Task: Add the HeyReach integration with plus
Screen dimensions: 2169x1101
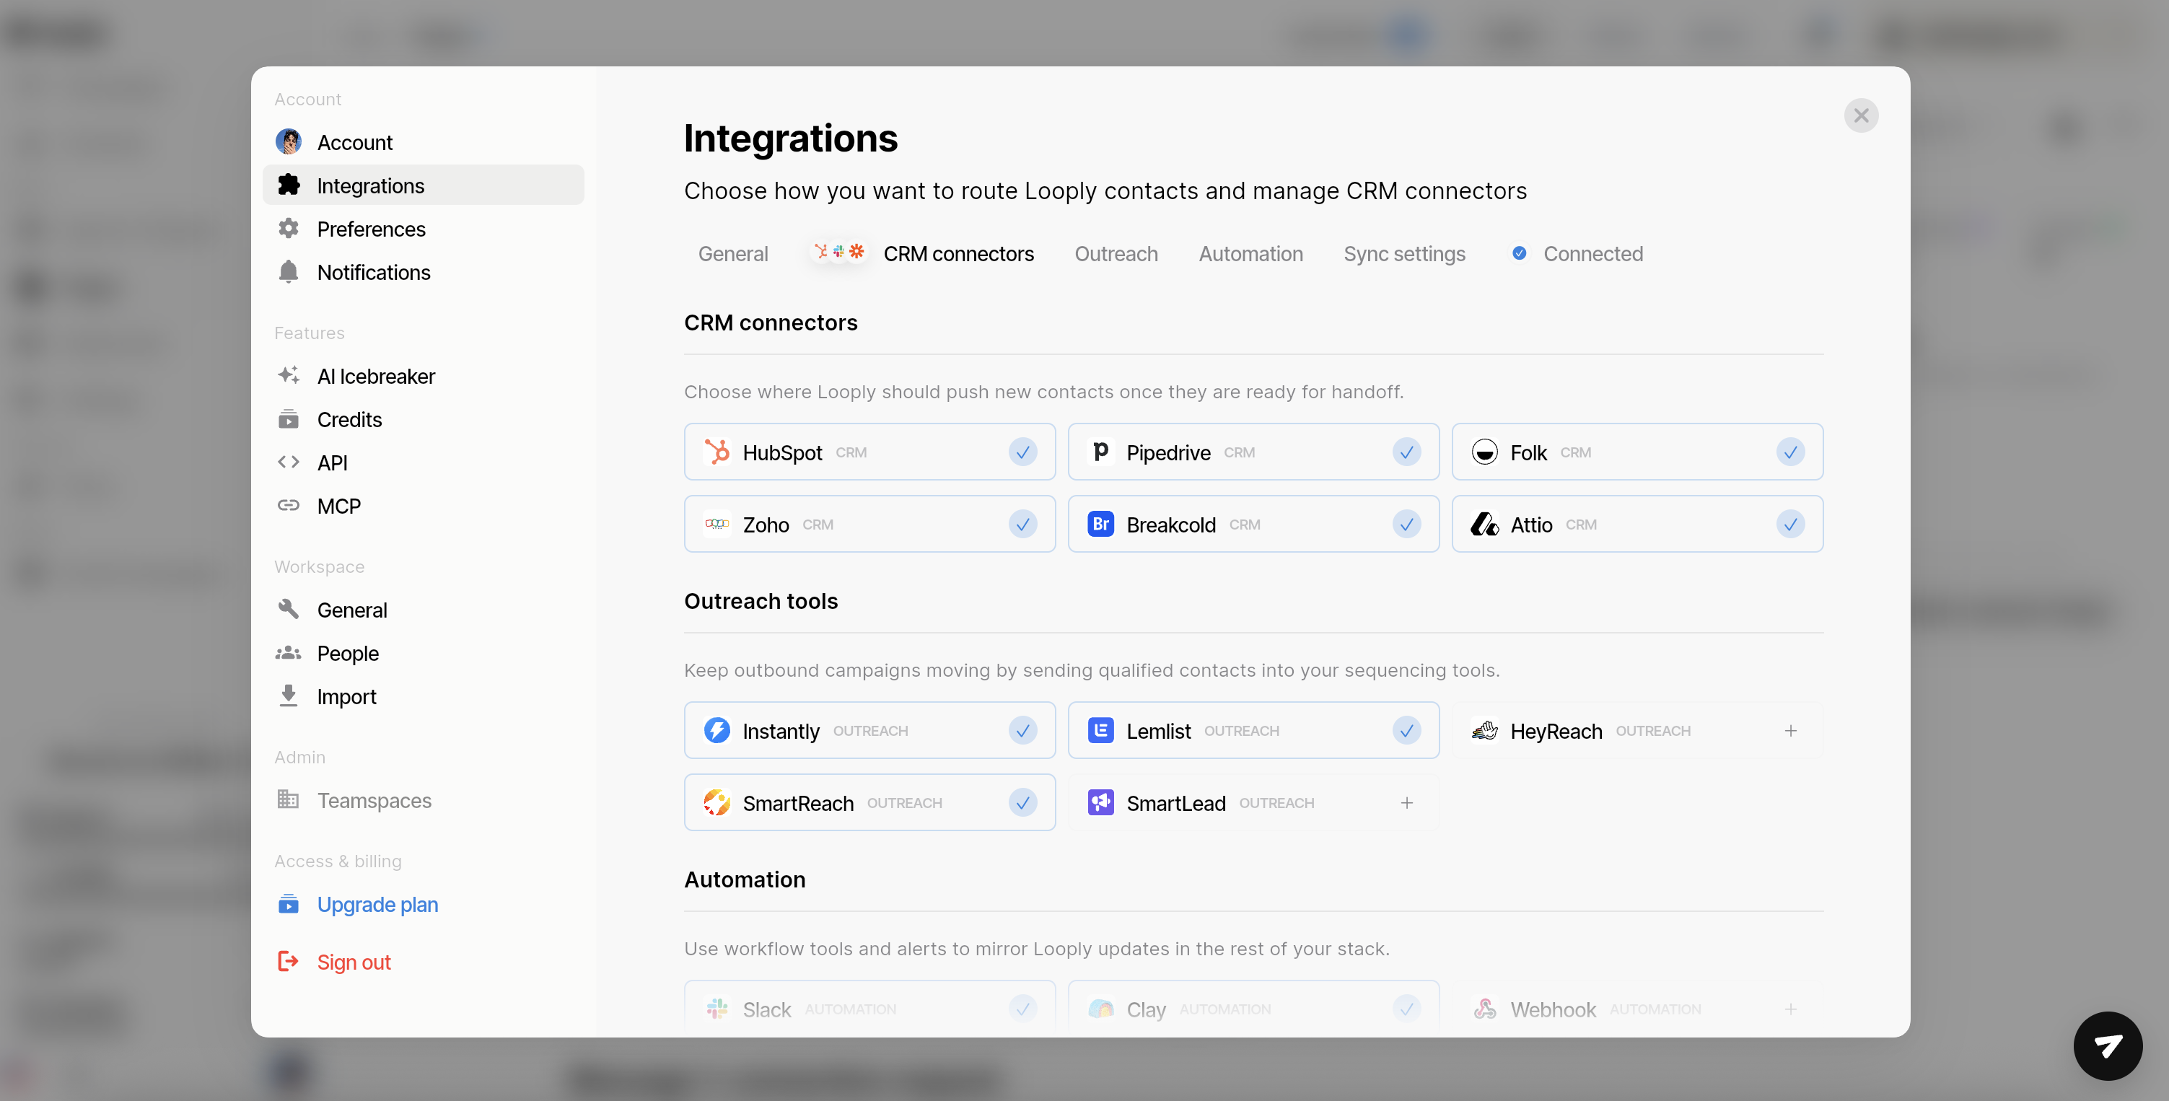Action: pos(1791,730)
